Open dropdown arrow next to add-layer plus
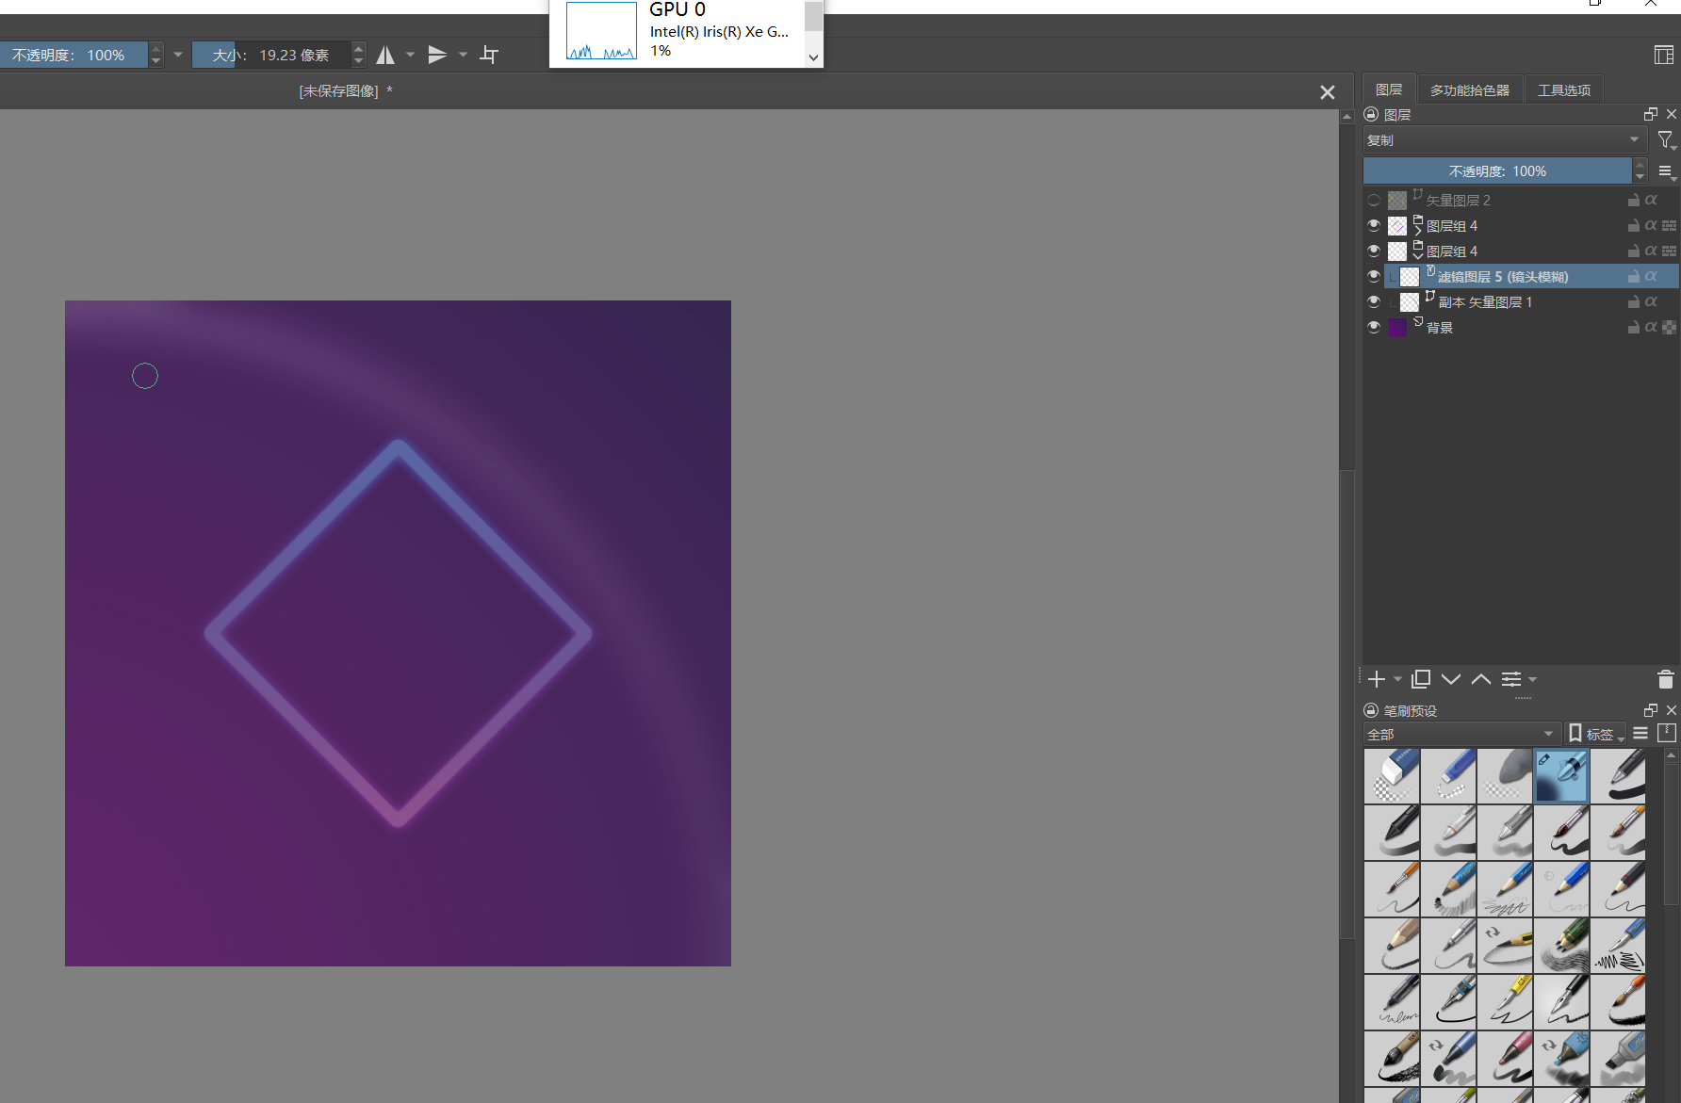 pos(1397,679)
